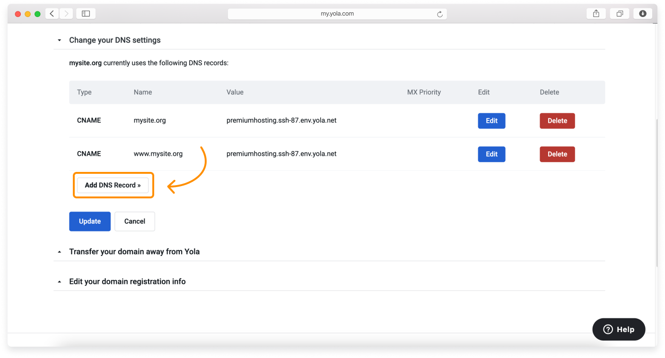Open the downloads list
665x358 pixels.
click(x=642, y=13)
